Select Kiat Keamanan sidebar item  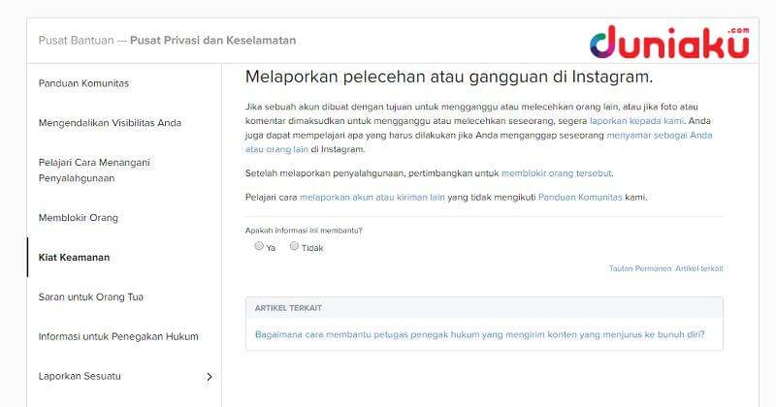(x=75, y=257)
